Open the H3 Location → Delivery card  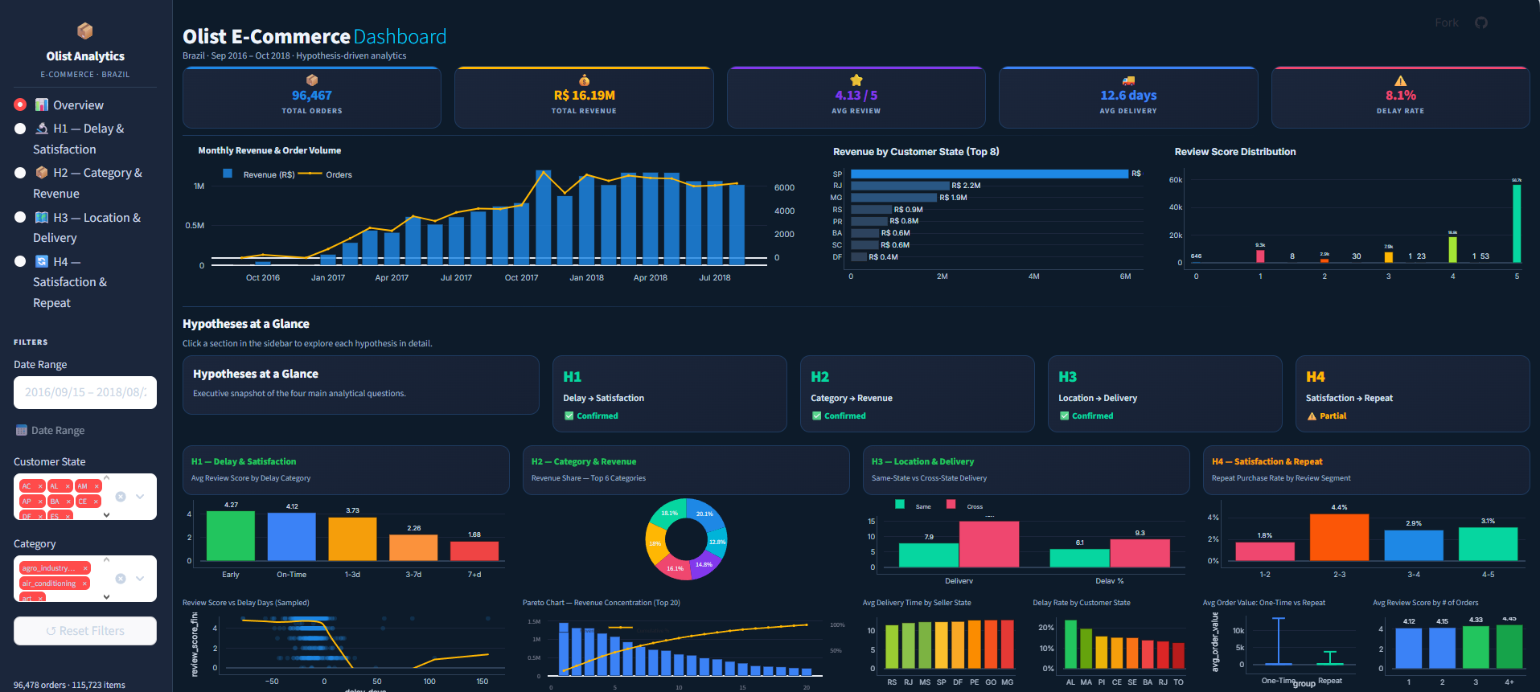pyautogui.click(x=1165, y=394)
